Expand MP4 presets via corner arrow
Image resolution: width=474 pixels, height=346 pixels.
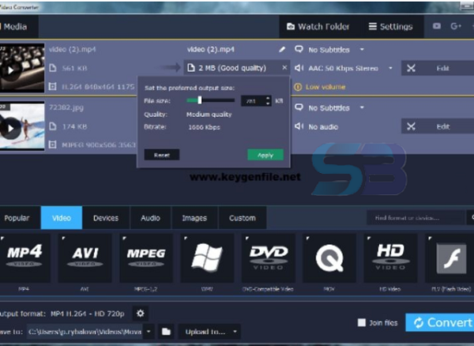[x=2, y=238]
